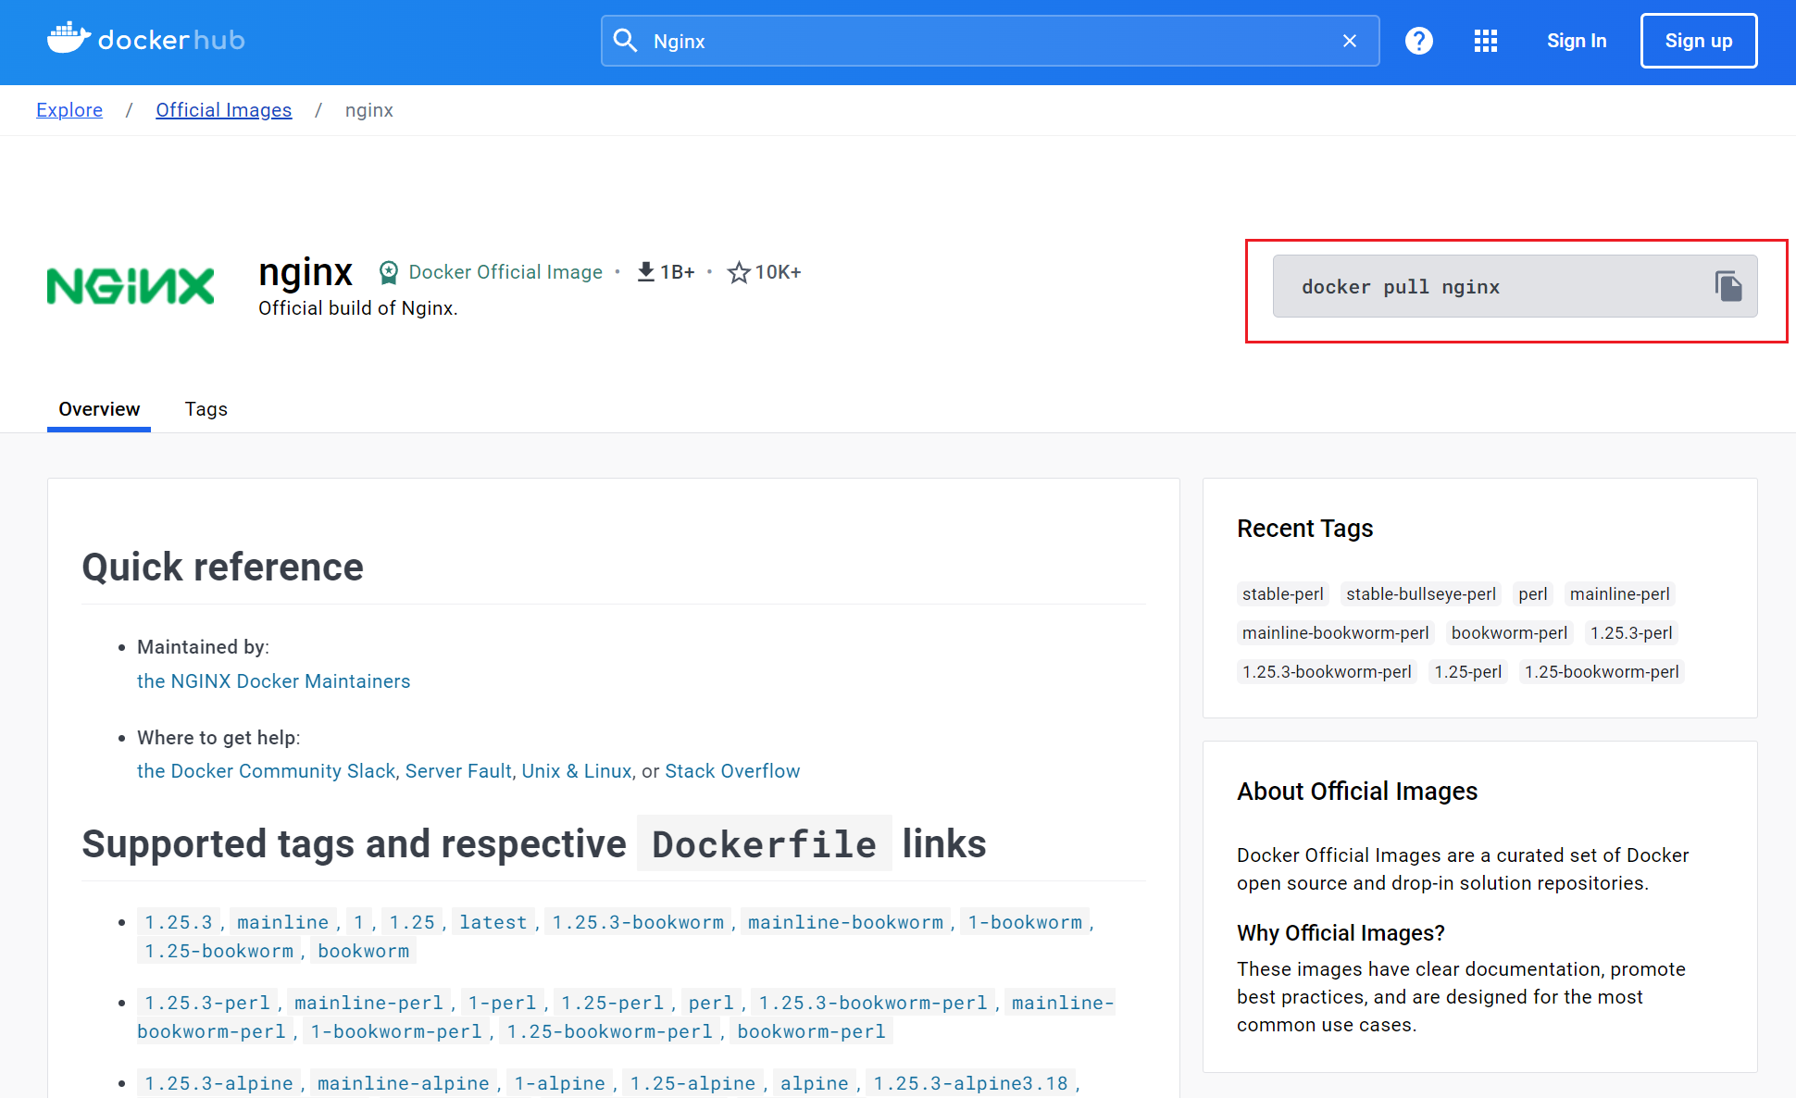Open the mainline-bookworm tag link
Viewport: 1796px width, 1098px height.
[845, 922]
